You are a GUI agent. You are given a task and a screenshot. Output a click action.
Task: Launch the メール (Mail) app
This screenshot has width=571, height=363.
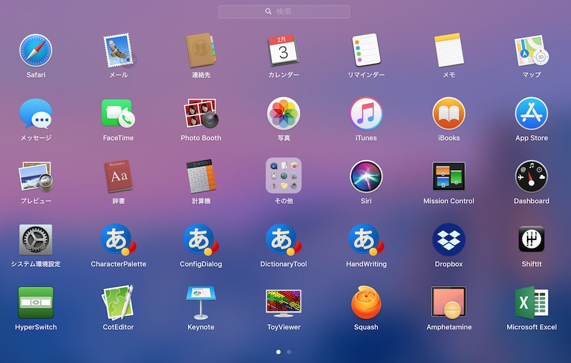click(x=119, y=51)
